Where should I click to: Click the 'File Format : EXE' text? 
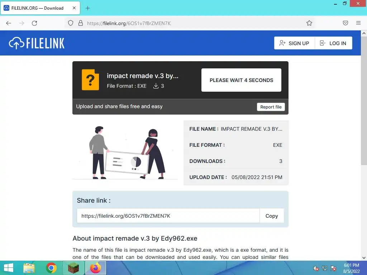click(x=127, y=86)
